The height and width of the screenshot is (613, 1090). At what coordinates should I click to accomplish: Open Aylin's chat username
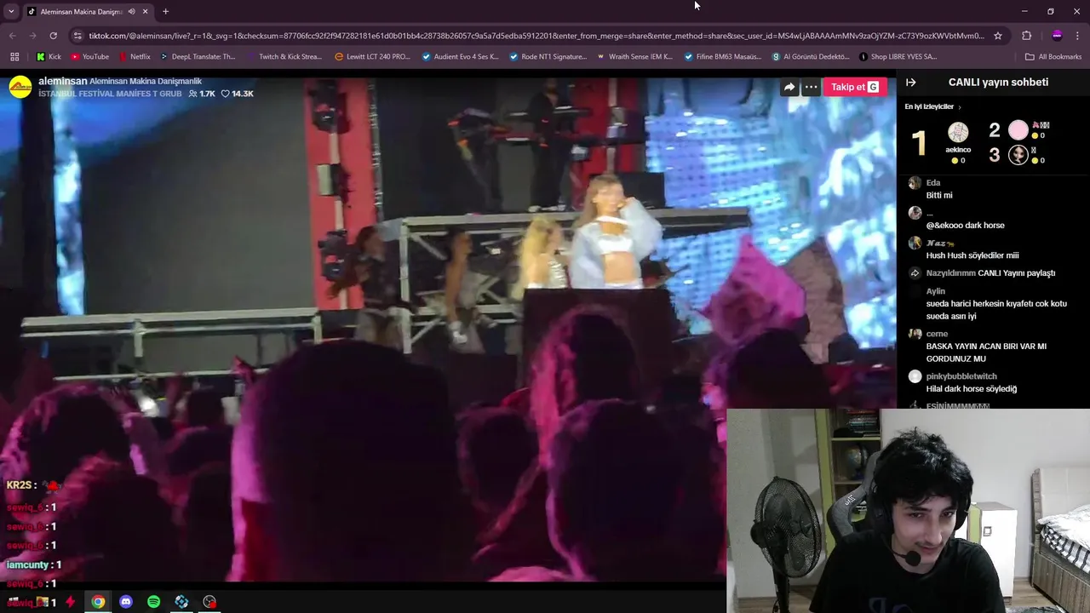935,291
